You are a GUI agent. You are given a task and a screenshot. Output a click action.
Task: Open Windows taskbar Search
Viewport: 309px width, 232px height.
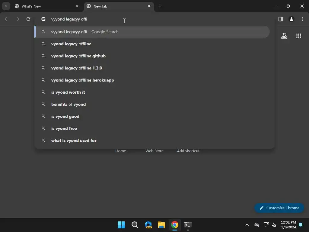135,225
